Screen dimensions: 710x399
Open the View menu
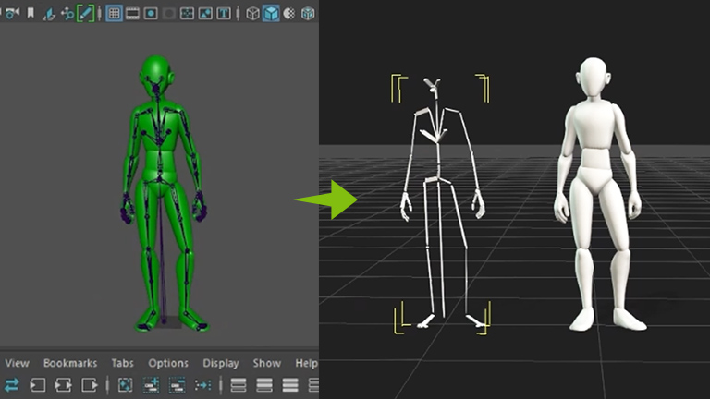click(18, 363)
